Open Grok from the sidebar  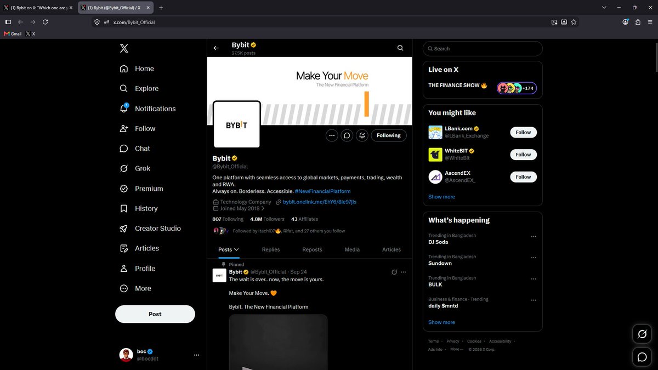[x=135, y=168]
